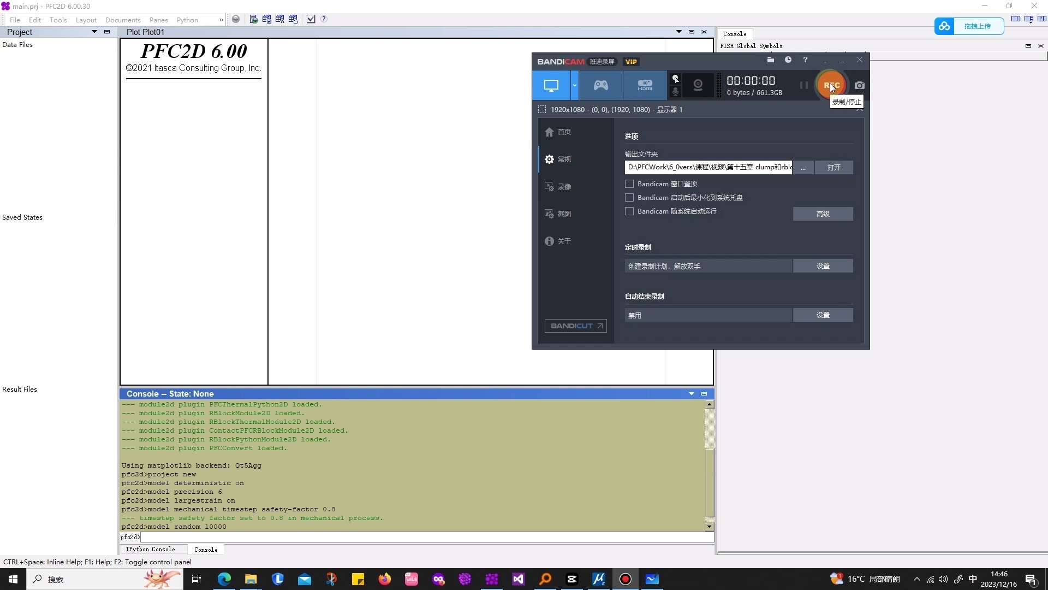
Task: Click the Bandicam webcam overlay icon
Action: tap(698, 85)
